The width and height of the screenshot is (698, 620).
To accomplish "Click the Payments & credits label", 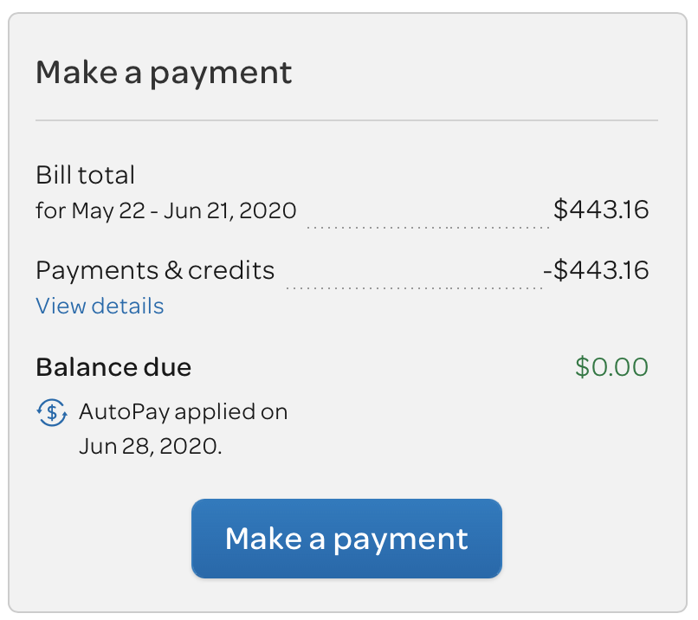I will [155, 270].
